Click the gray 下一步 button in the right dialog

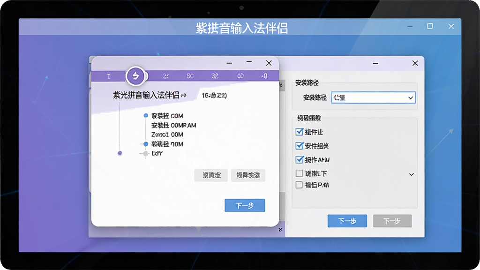[392, 221]
